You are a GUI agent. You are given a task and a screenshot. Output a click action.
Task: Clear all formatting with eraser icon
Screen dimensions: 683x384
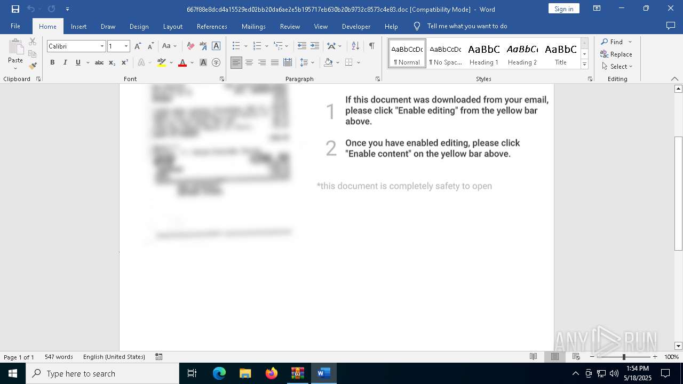pos(190,46)
